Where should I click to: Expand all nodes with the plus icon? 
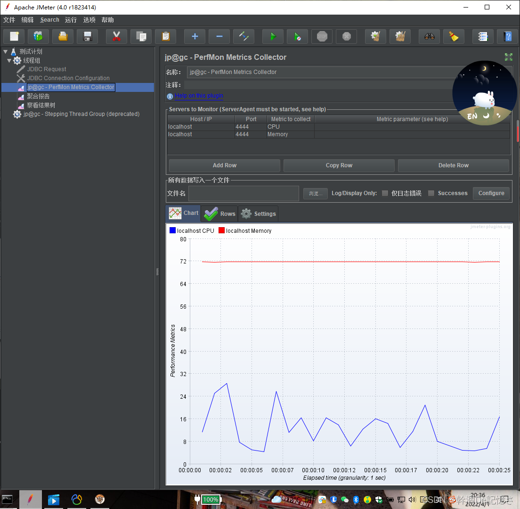[195, 36]
